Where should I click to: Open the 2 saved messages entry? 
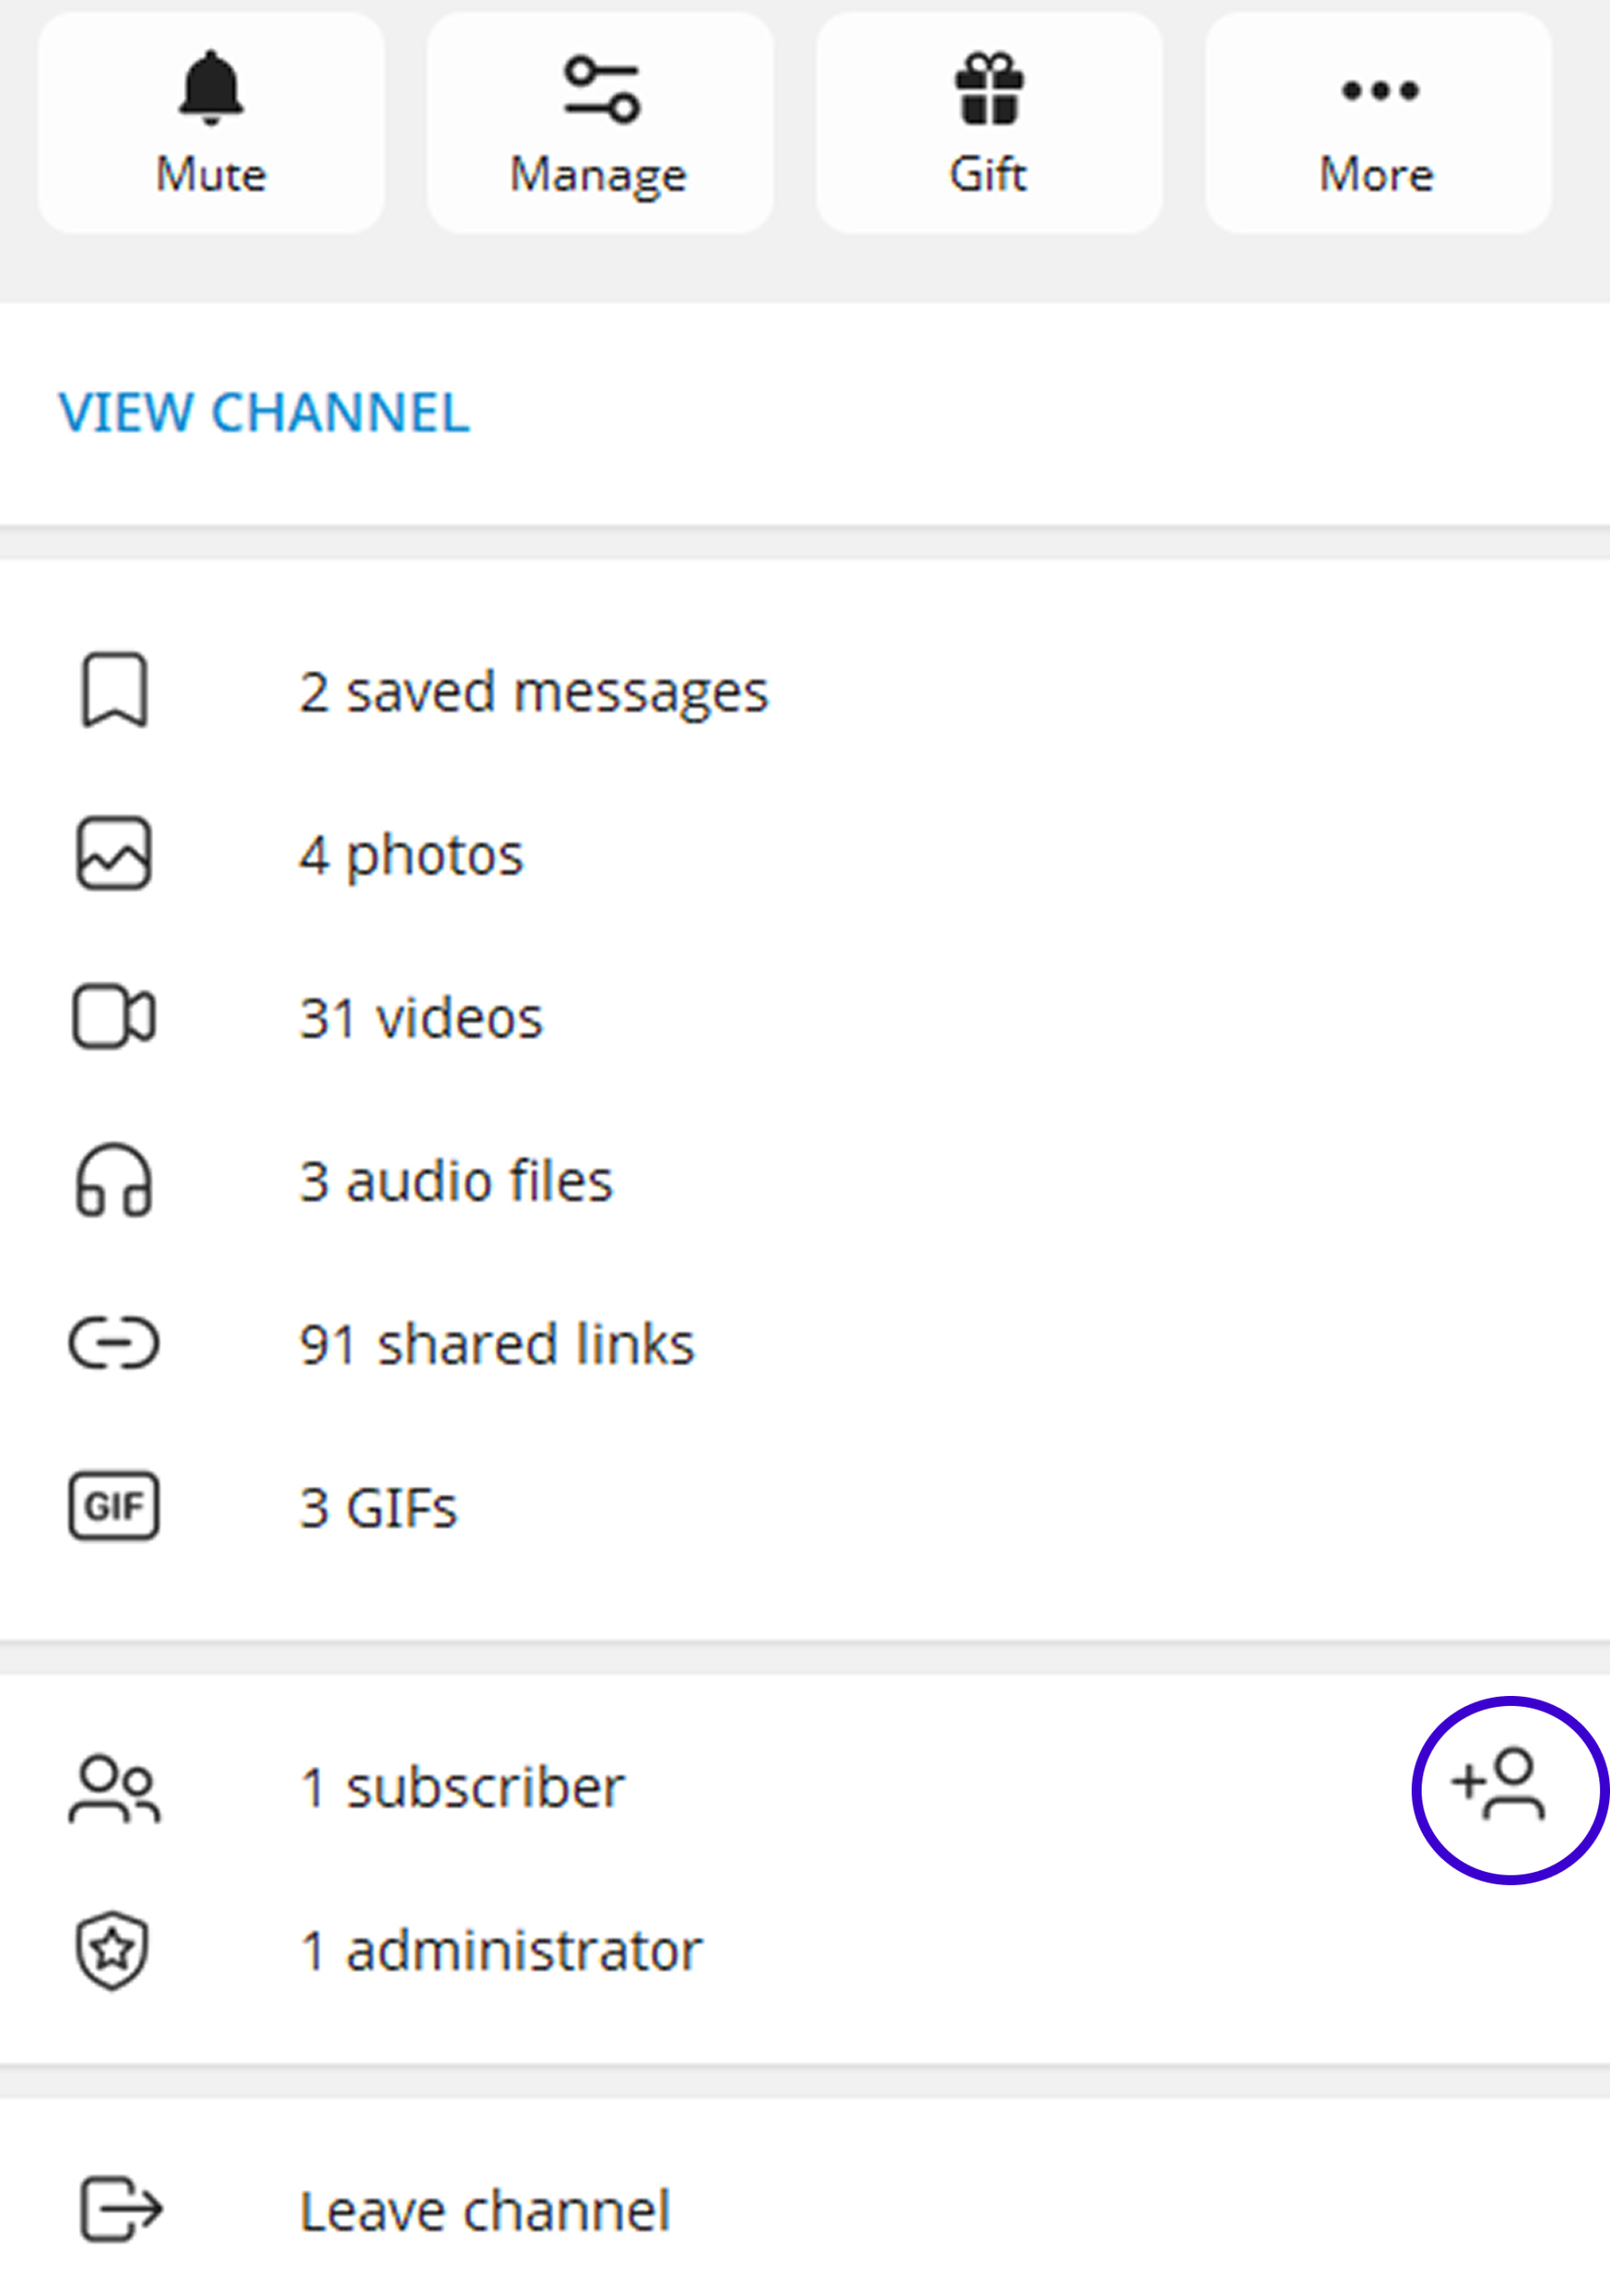click(533, 692)
